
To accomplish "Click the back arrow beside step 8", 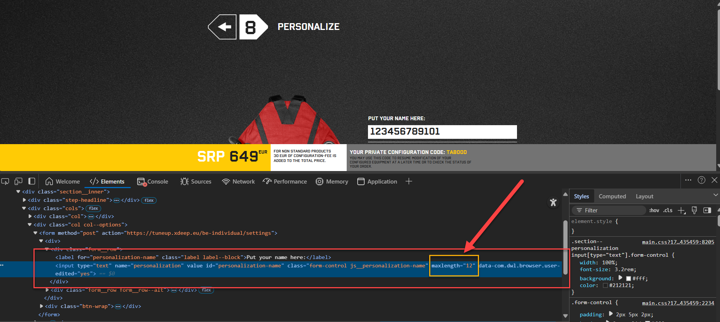I will click(223, 27).
